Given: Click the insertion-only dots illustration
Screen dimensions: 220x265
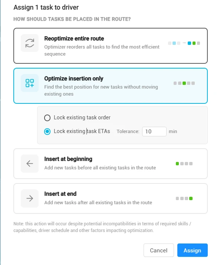Looking at the screenshot, I should tap(184, 83).
